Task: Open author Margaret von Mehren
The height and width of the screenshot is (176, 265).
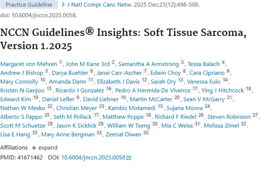Action: pos(29,64)
